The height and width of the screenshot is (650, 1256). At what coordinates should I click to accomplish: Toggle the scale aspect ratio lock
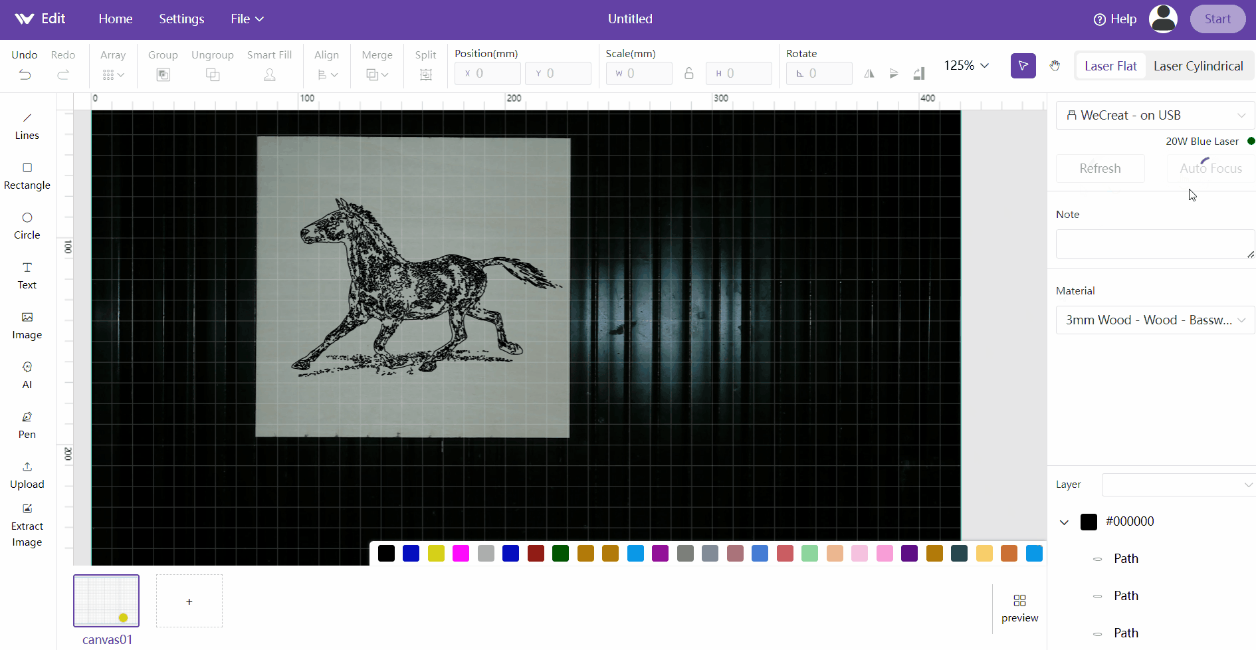[689, 73]
